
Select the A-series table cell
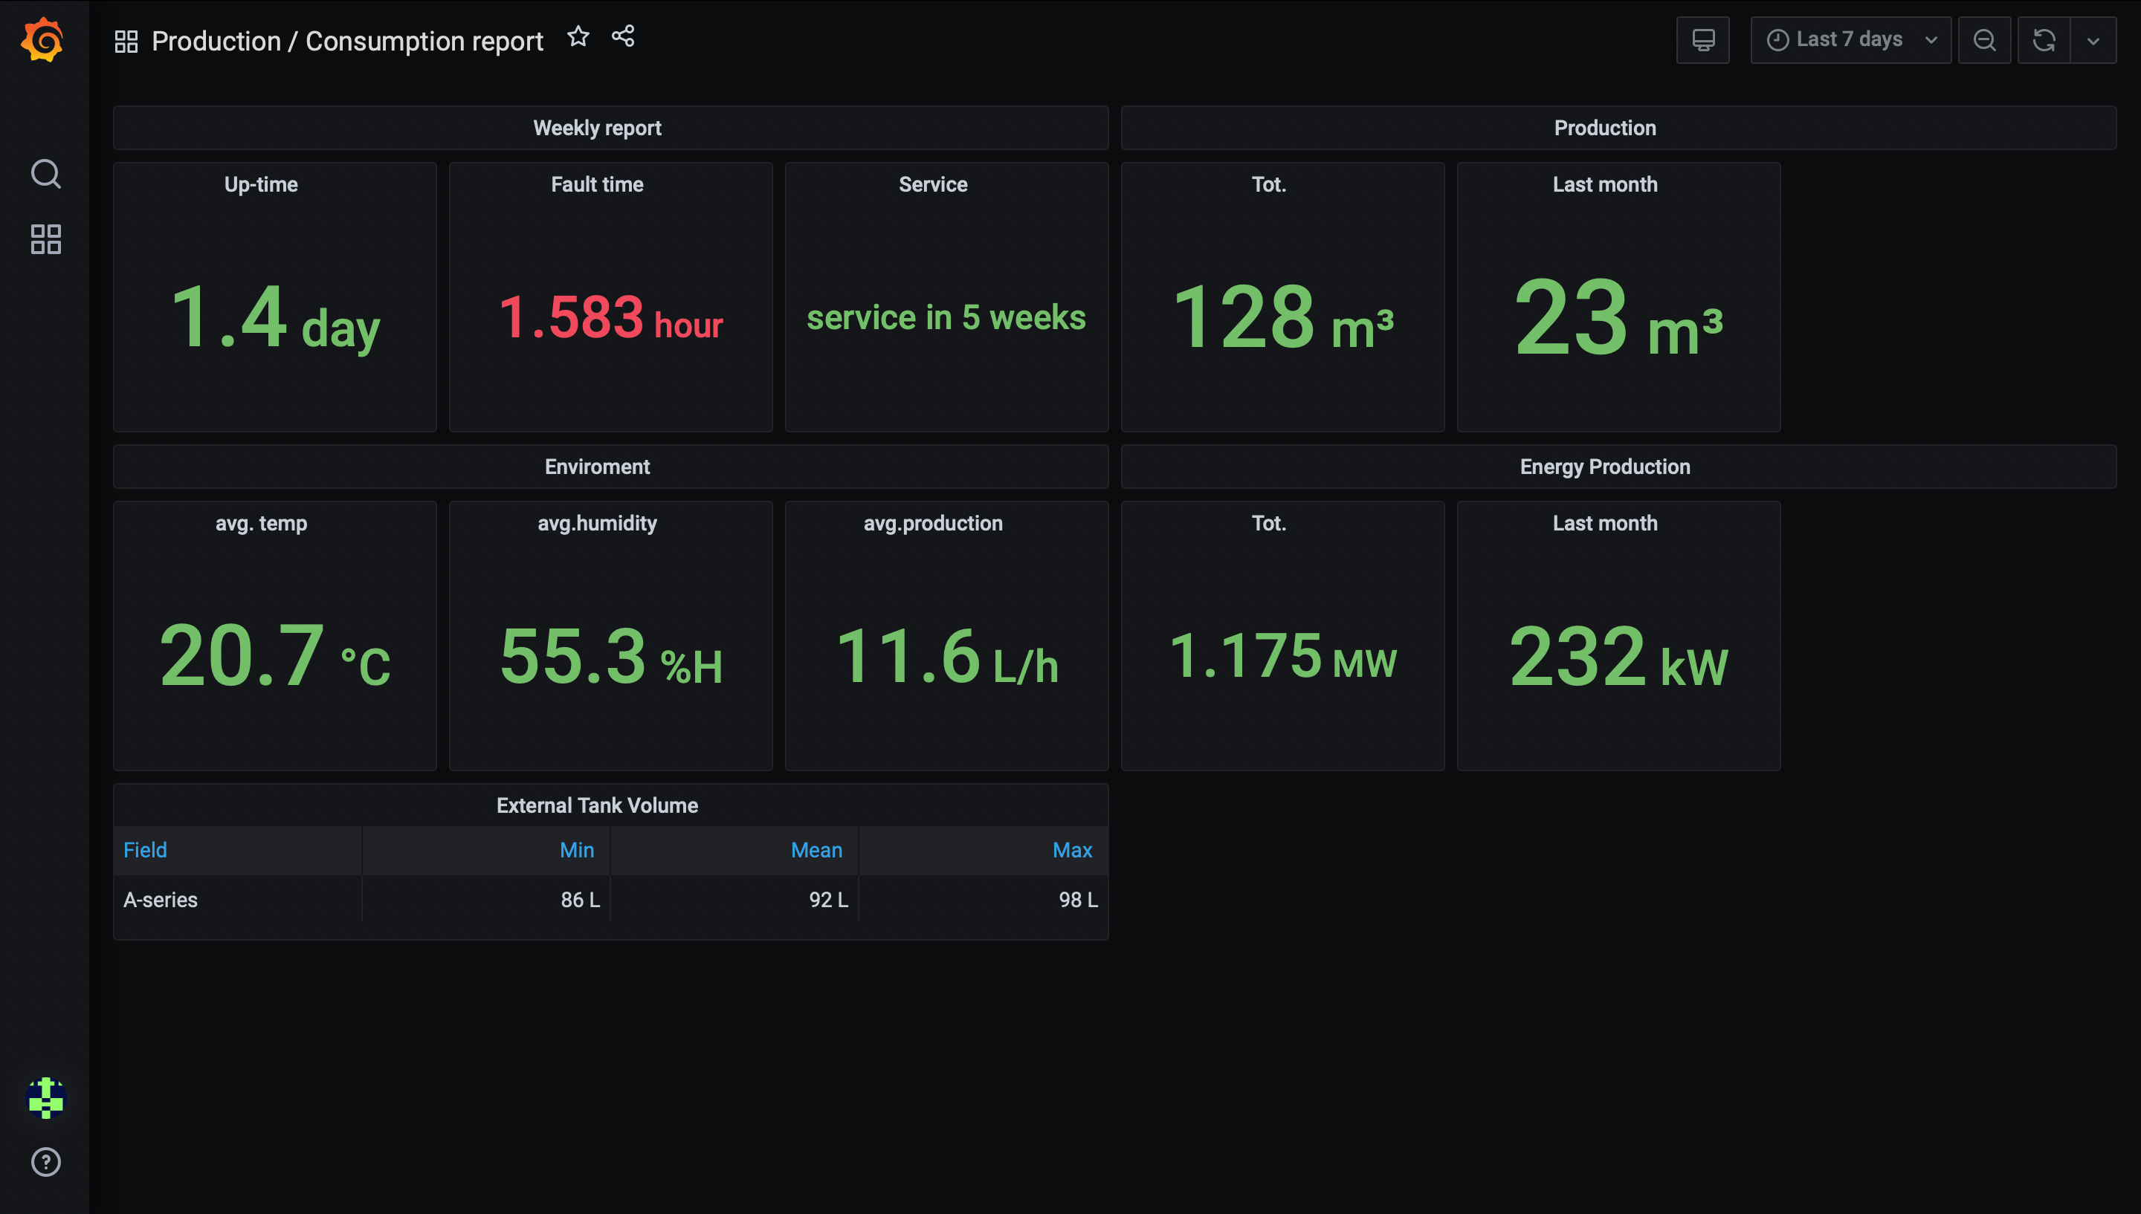pyautogui.click(x=238, y=900)
